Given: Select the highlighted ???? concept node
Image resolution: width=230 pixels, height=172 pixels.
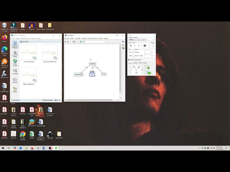Looking at the screenshot, I should point(92,75).
